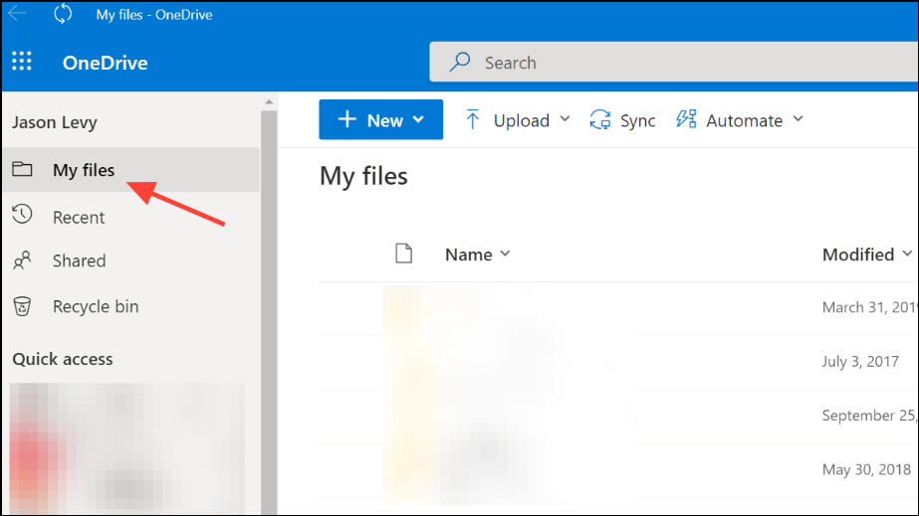This screenshot has height=516, width=919.
Task: Select the row modified March 31
Action: 618,308
